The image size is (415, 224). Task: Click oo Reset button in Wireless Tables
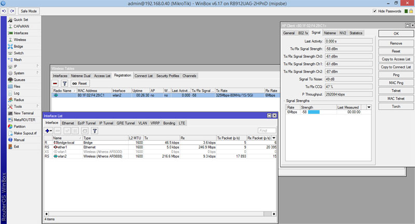80,83
